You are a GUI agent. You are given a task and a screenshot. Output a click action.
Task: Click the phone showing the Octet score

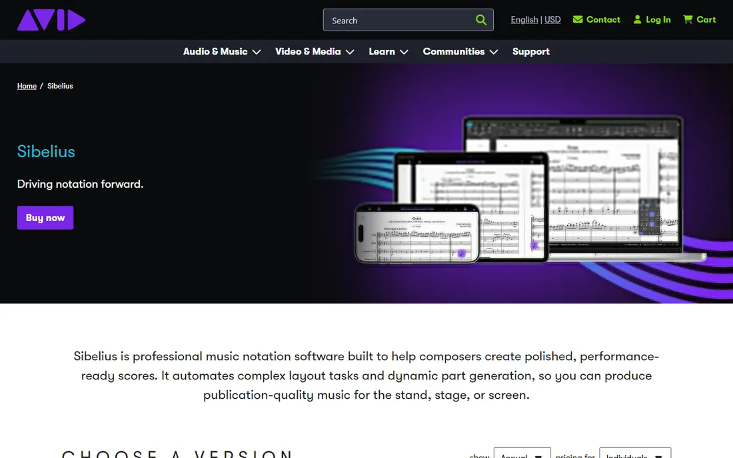point(417,233)
